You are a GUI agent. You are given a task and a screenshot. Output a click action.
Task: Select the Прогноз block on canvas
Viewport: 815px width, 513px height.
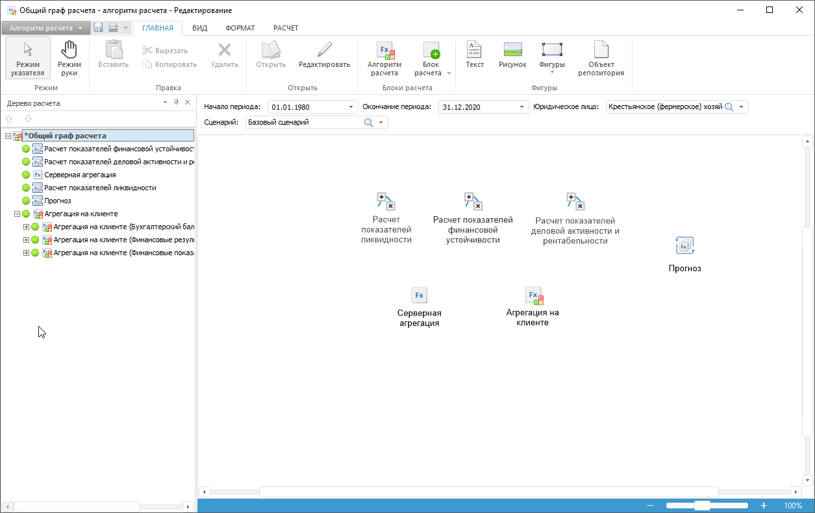(x=684, y=253)
